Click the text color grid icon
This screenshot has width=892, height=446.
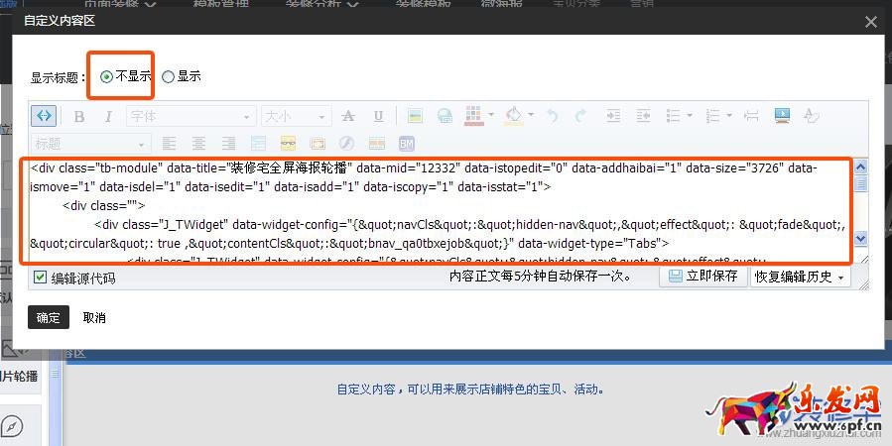click(x=474, y=115)
